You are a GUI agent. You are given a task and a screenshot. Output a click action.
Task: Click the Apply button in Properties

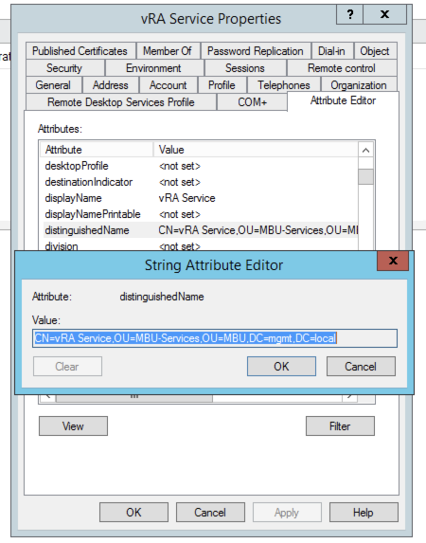coord(287,512)
